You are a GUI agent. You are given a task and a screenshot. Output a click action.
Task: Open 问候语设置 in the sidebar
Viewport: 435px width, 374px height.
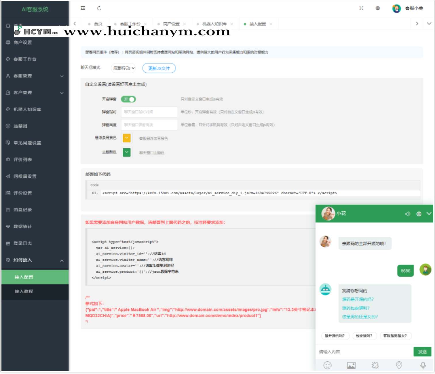35,176
